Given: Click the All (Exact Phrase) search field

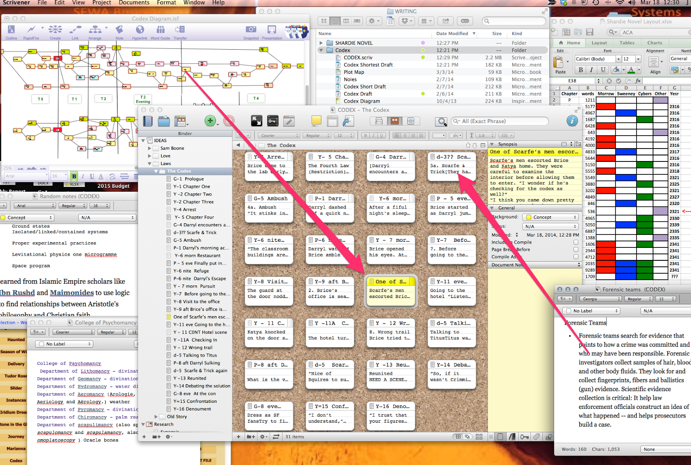Looking at the screenshot, I should (x=500, y=121).
